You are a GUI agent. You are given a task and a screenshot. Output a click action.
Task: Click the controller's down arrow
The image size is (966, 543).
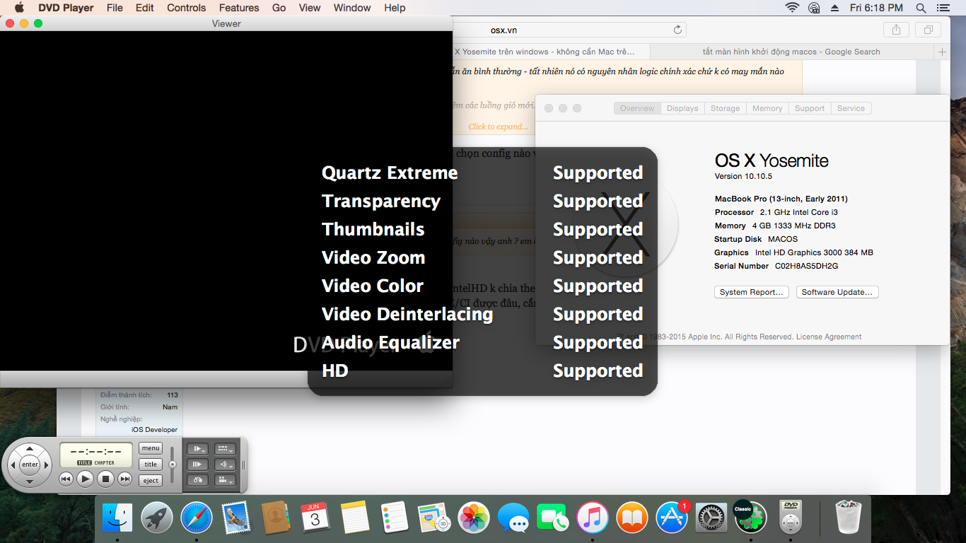coord(30,482)
